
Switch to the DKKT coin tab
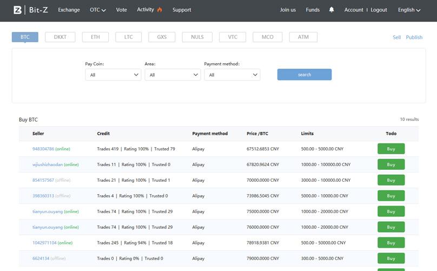point(60,37)
